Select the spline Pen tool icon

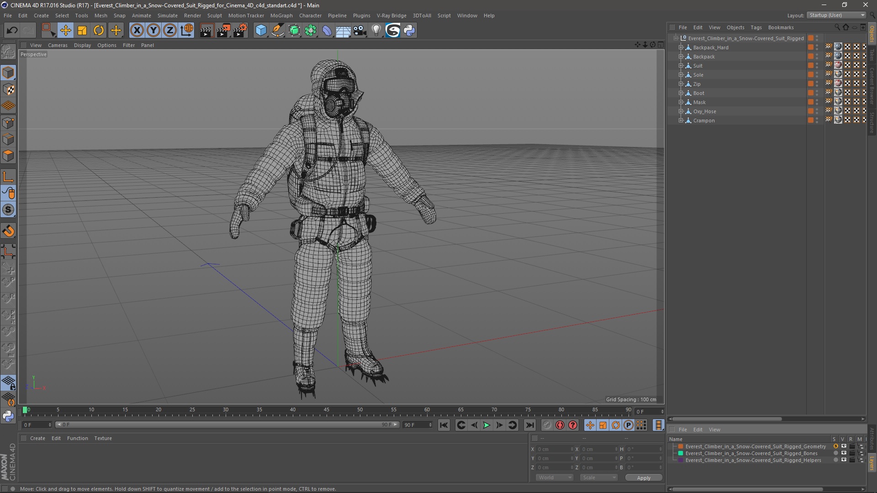click(278, 31)
